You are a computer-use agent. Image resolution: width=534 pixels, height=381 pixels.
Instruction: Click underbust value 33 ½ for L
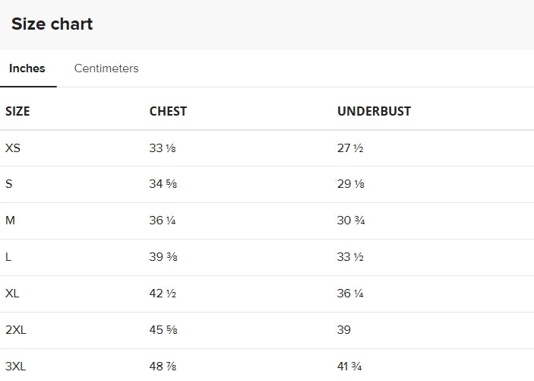click(x=350, y=256)
